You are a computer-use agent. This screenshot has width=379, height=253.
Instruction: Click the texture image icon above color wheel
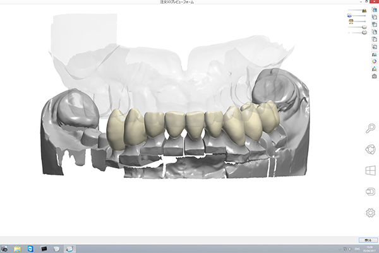coord(374,54)
